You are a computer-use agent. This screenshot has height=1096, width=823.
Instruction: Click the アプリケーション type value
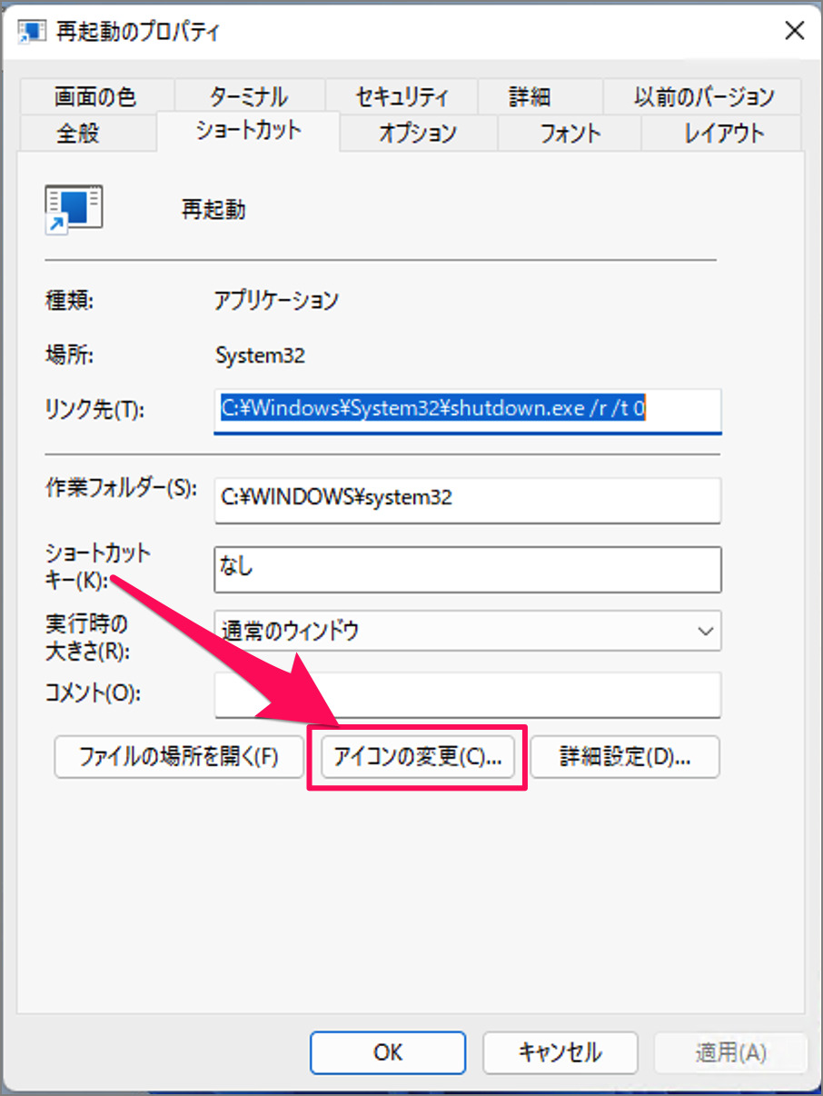pos(277,301)
